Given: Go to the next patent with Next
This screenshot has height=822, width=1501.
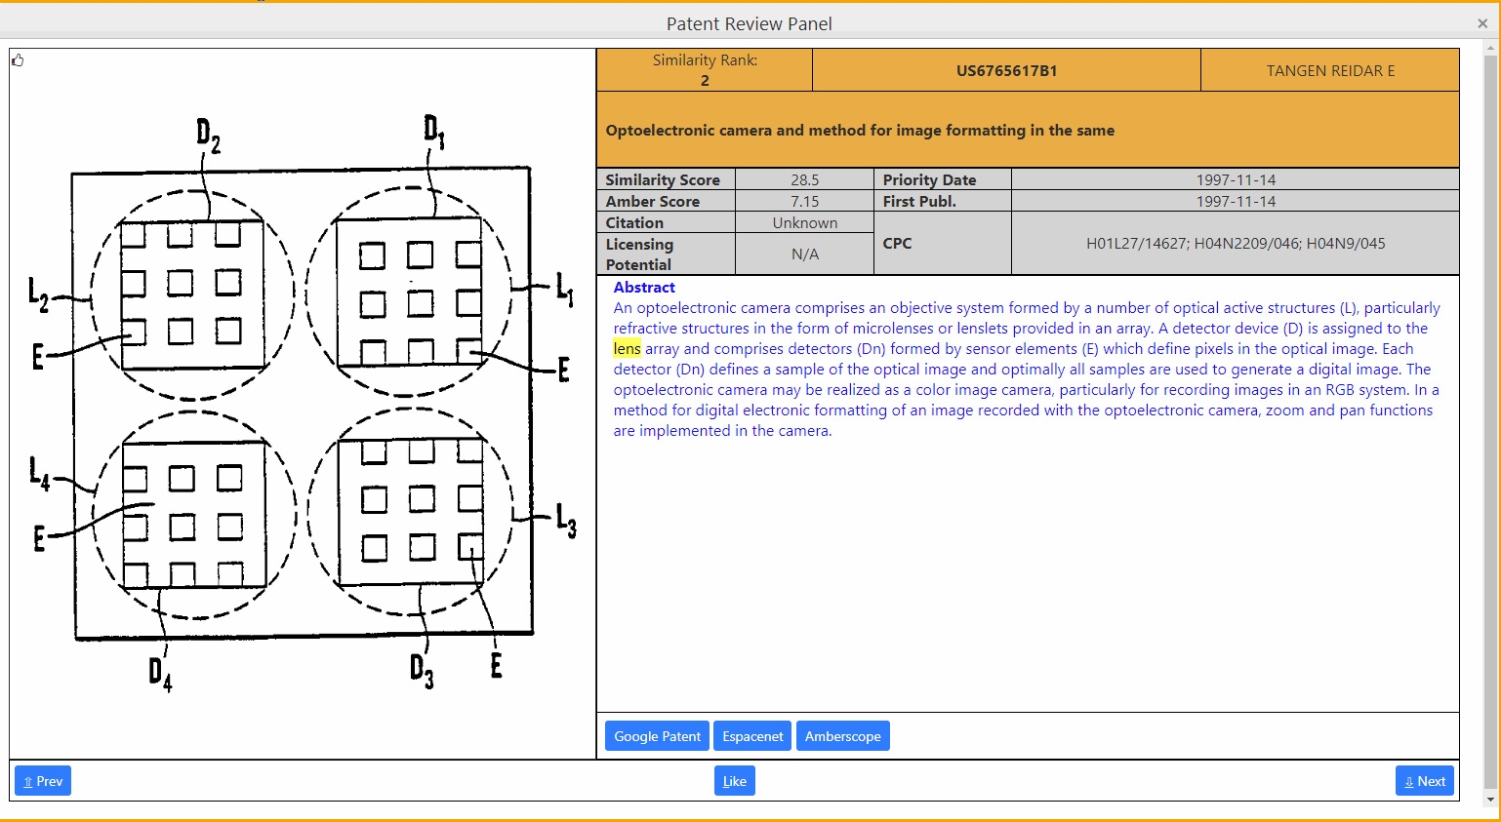Looking at the screenshot, I should click(x=1425, y=781).
